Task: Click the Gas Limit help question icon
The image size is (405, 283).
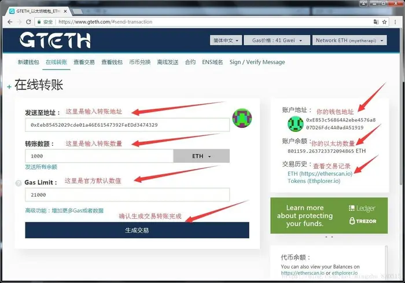Action: pos(19,183)
